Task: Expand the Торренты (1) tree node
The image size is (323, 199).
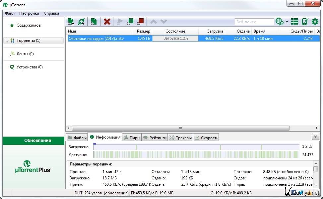Action: click(7, 41)
